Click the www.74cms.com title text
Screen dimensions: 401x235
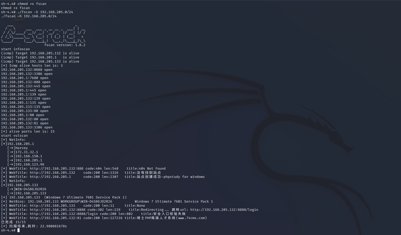[191, 218]
